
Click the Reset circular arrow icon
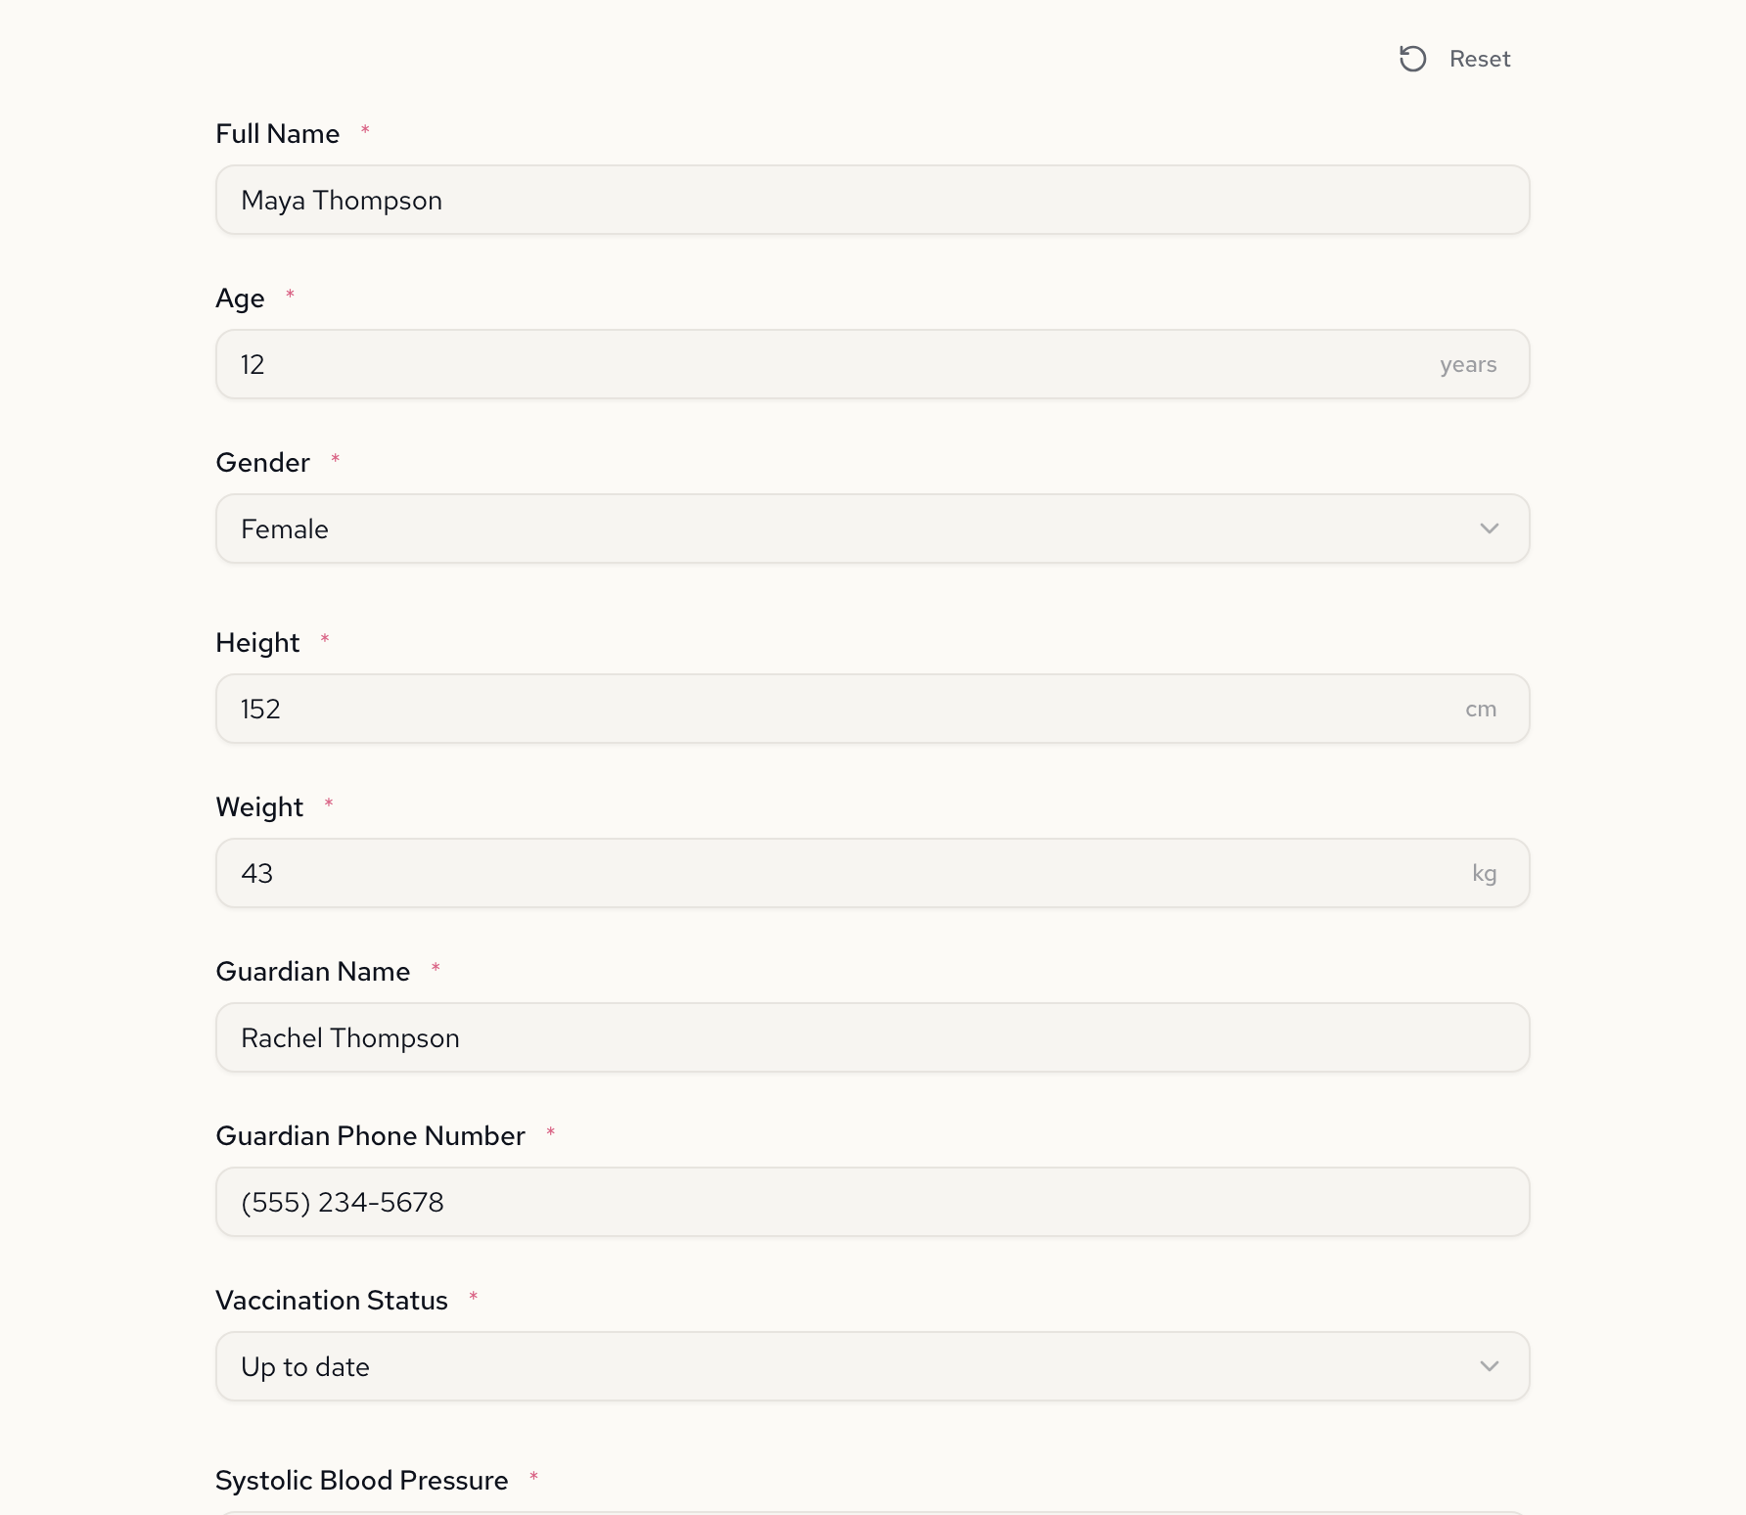[x=1412, y=59]
